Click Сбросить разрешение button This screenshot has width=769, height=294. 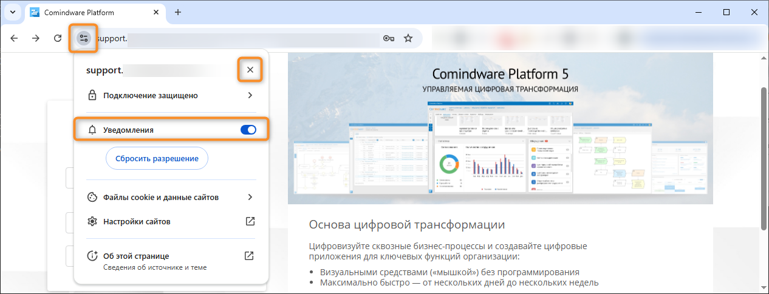pyautogui.click(x=157, y=158)
